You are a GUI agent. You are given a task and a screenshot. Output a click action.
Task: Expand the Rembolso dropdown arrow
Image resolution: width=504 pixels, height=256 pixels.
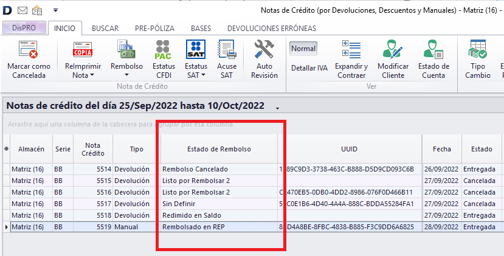pyautogui.click(x=126, y=75)
